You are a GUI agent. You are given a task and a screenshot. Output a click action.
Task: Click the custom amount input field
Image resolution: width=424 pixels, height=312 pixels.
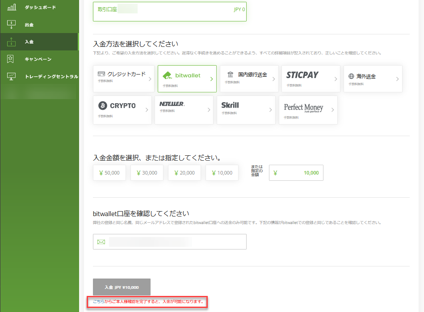[296, 173]
